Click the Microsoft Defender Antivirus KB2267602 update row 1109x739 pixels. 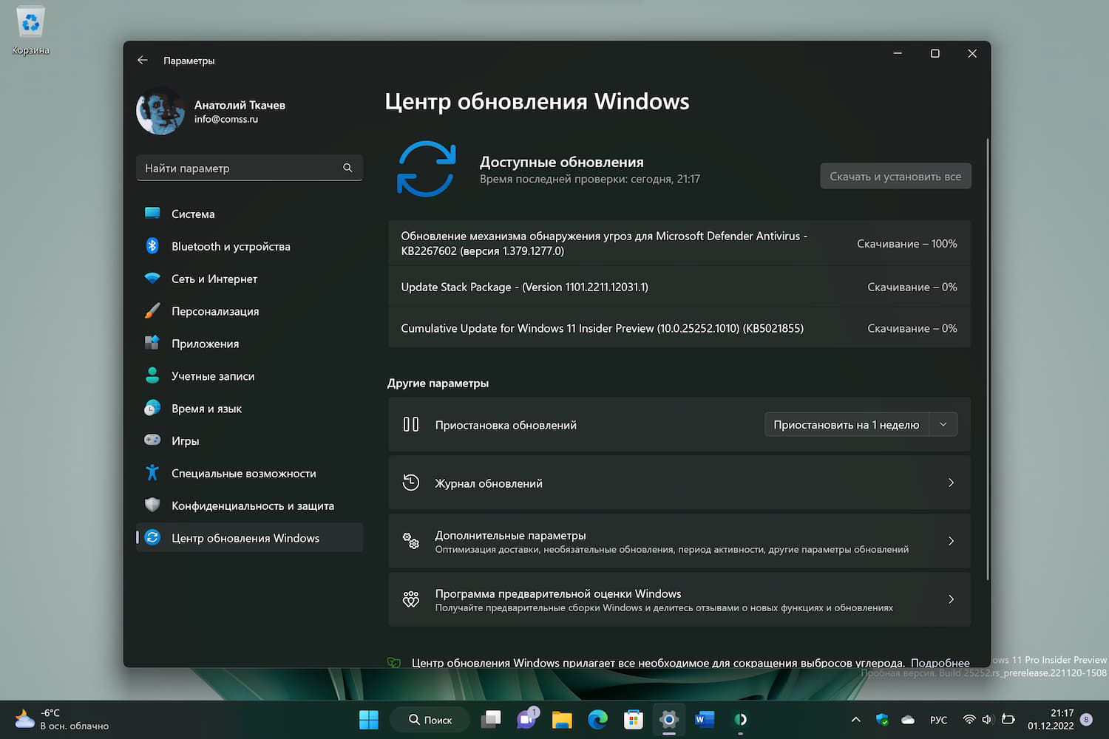click(679, 243)
